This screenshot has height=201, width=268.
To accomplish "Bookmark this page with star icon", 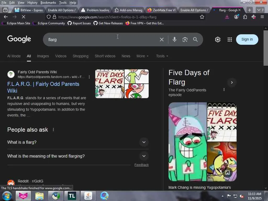I will pyautogui.click(x=202, y=17).
